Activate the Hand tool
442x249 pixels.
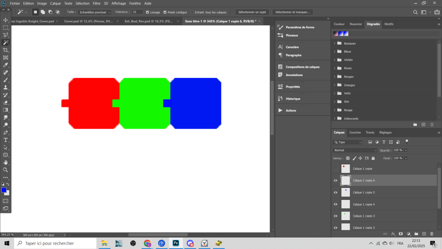click(x=6, y=162)
